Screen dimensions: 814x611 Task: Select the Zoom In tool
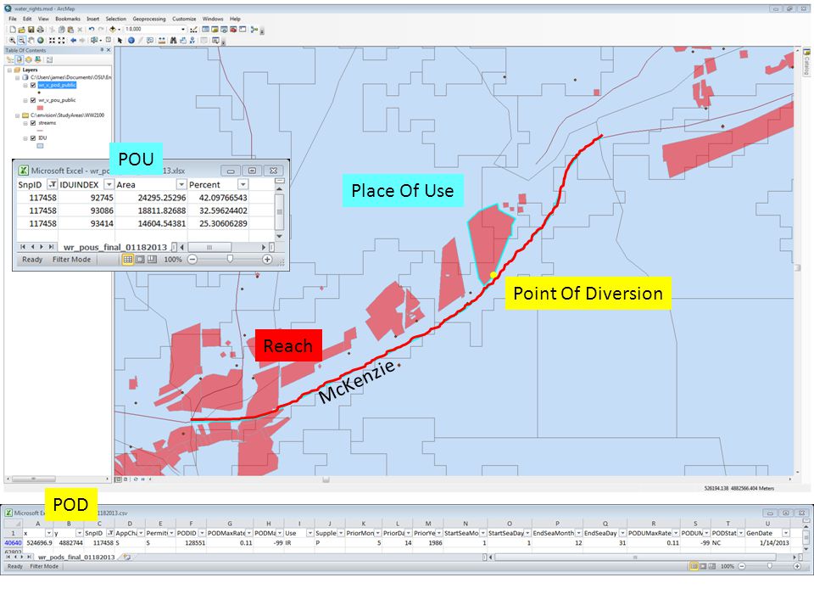click(12, 41)
